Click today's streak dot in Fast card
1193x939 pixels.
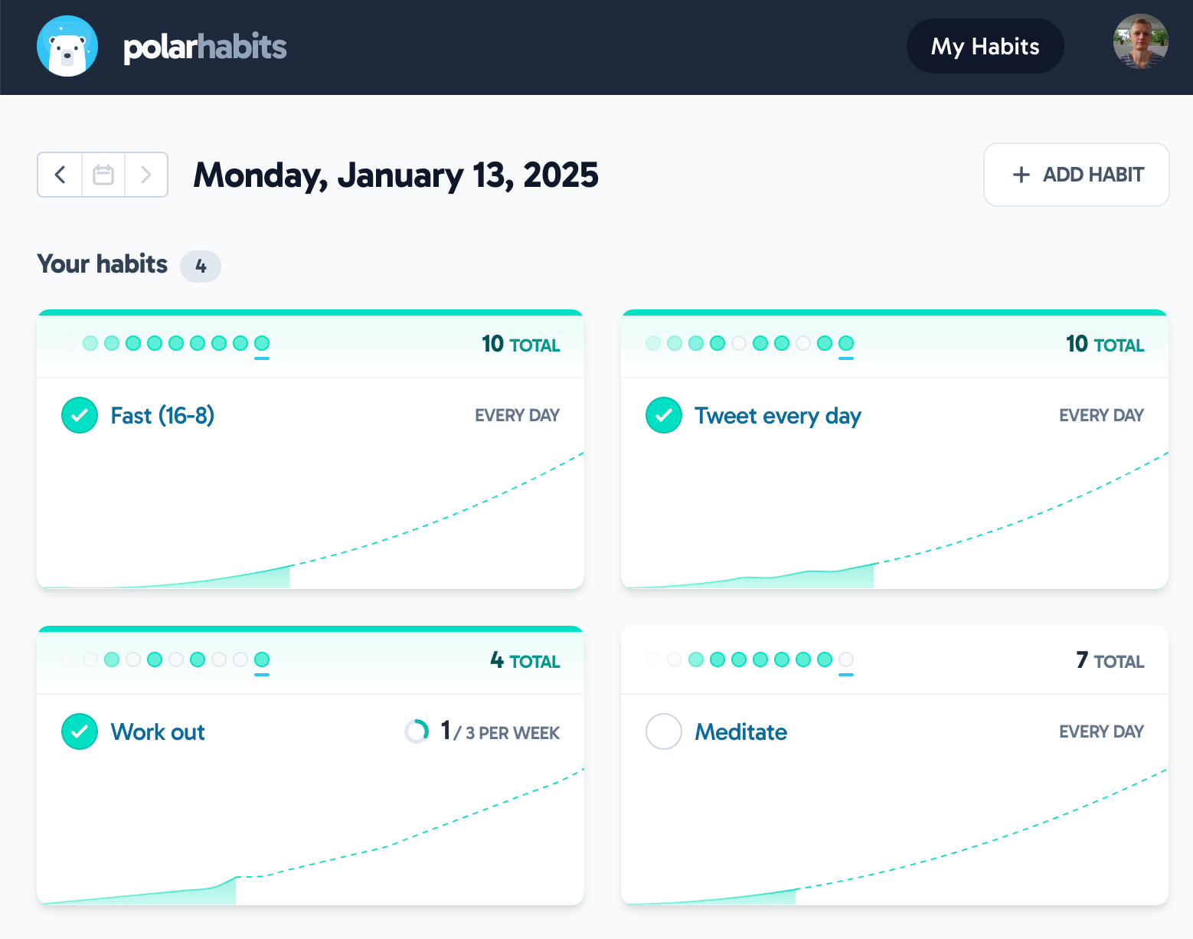point(262,343)
